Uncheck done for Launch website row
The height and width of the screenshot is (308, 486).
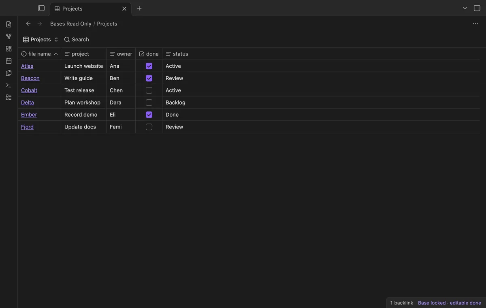pyautogui.click(x=149, y=66)
